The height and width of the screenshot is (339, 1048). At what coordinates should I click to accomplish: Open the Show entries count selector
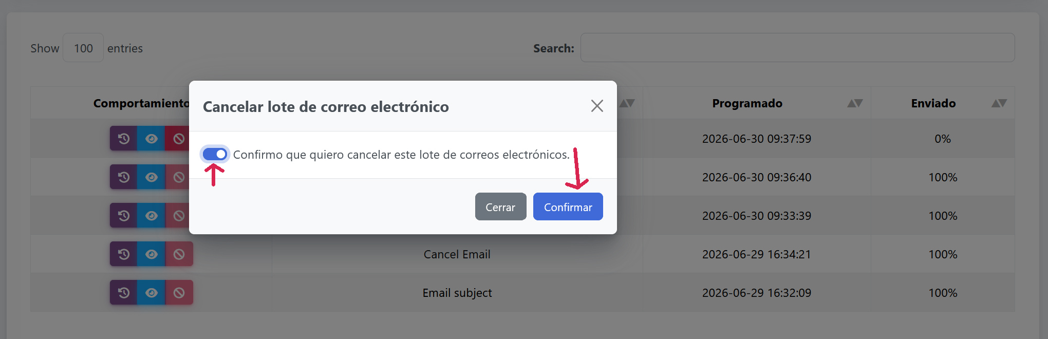pos(83,48)
